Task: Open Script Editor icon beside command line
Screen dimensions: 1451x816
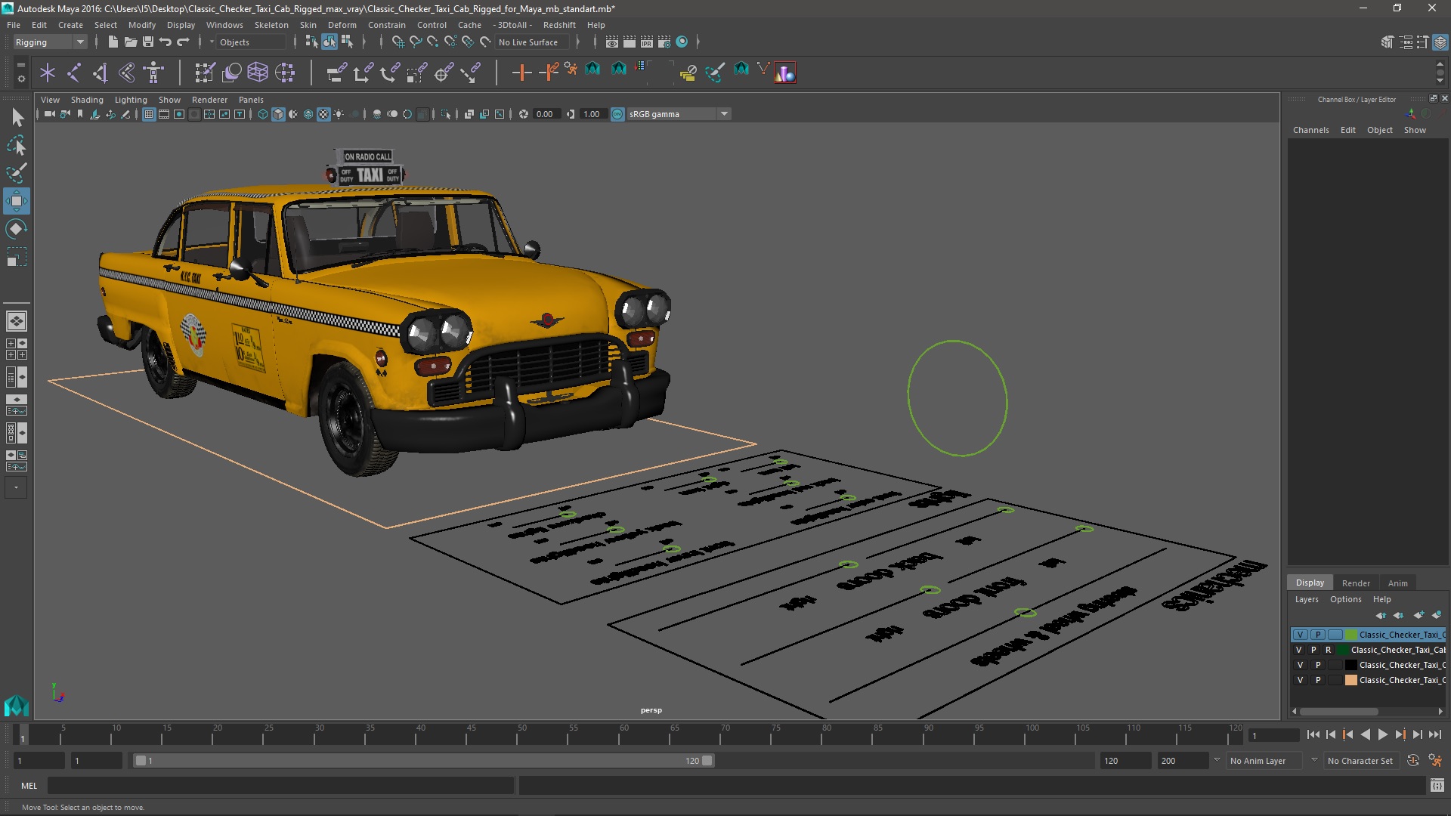Action: 1437,786
